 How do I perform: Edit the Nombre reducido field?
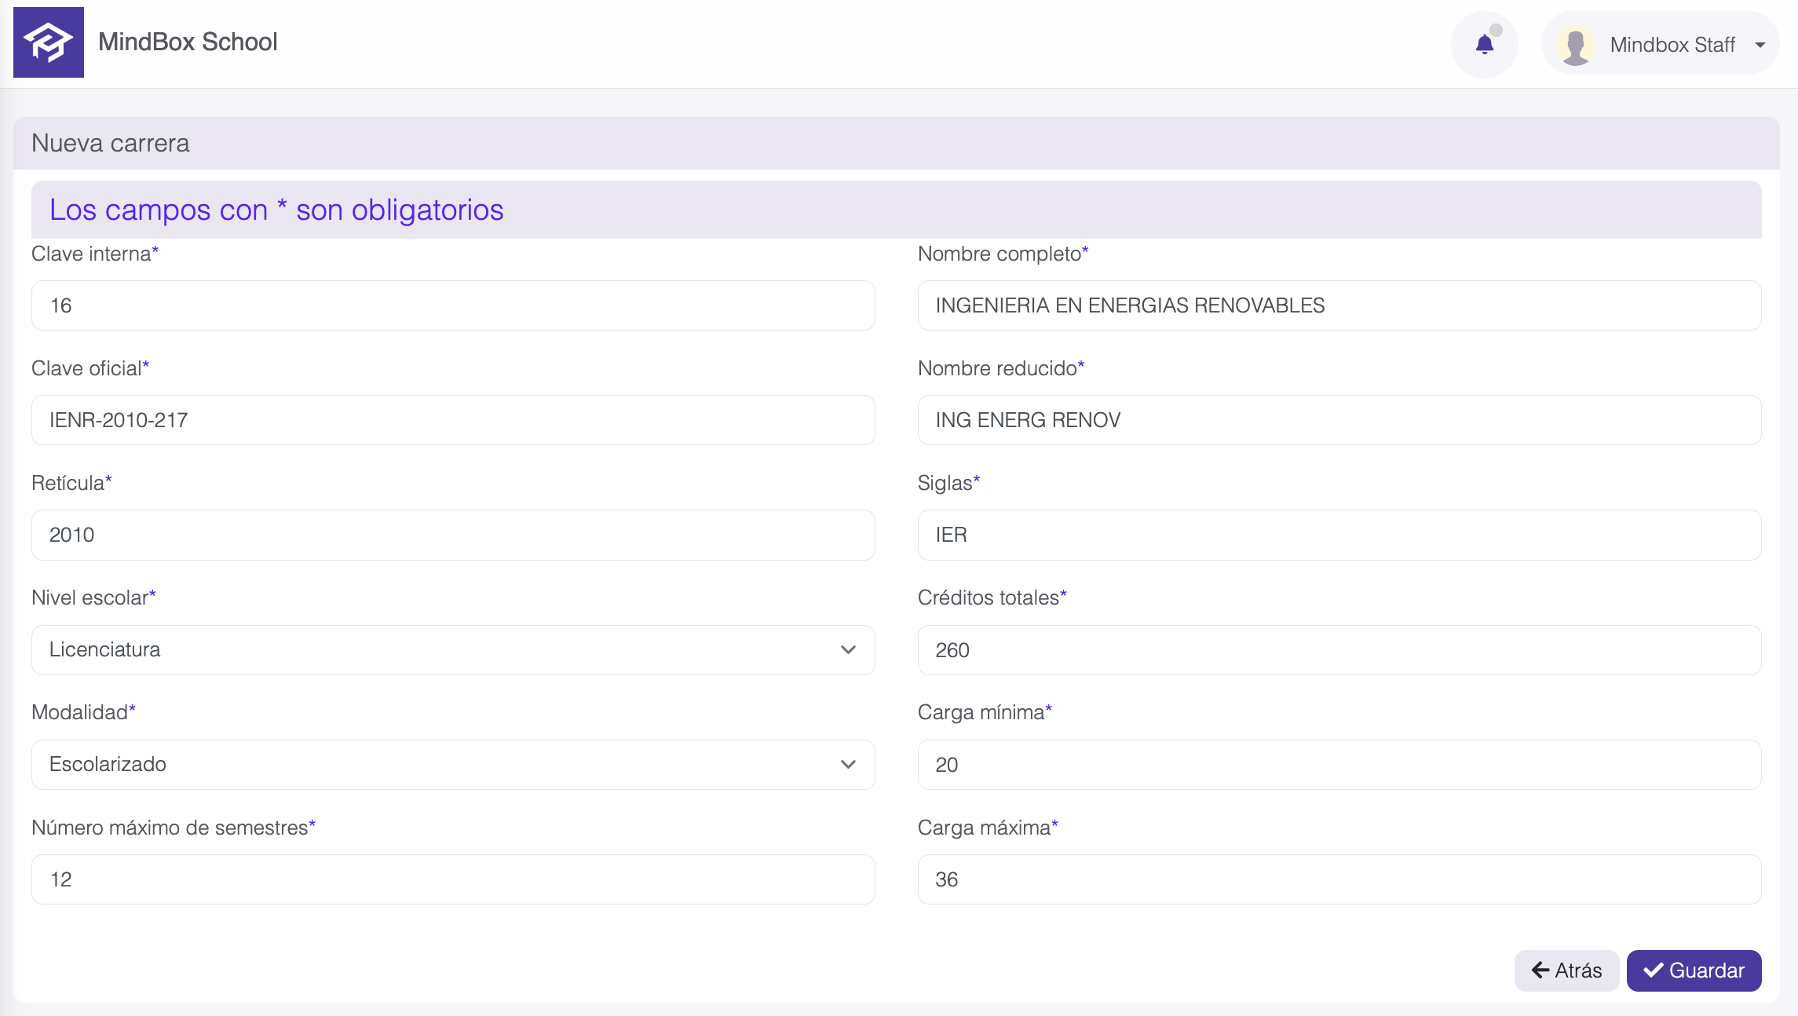[x=1339, y=420]
